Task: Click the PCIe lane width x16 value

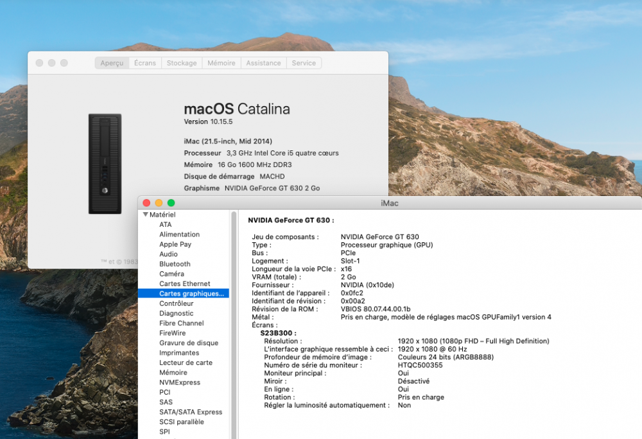Action: (x=346, y=269)
